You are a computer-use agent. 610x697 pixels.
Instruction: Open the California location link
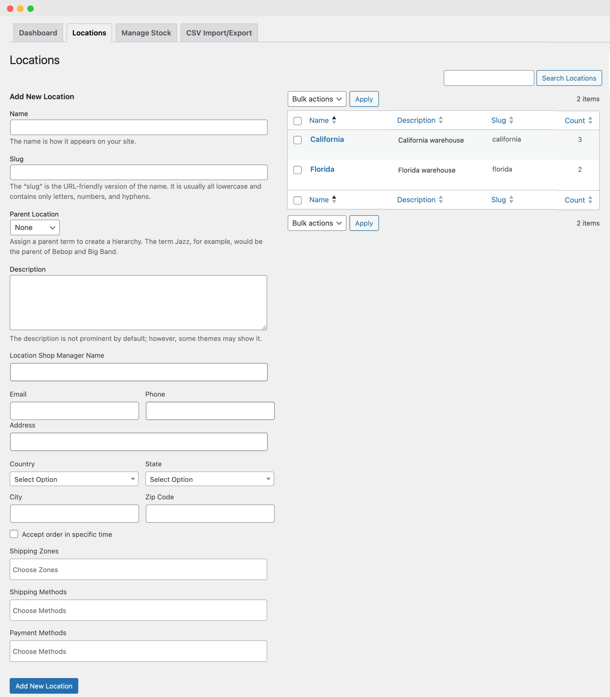tap(326, 139)
